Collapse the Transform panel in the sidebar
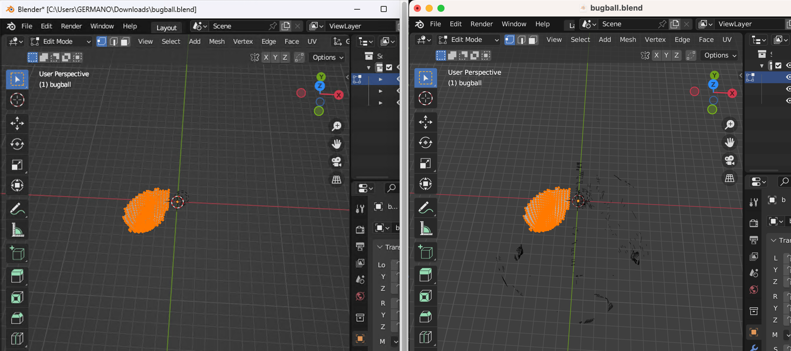Viewport: 791px width, 351px height. tap(380, 247)
